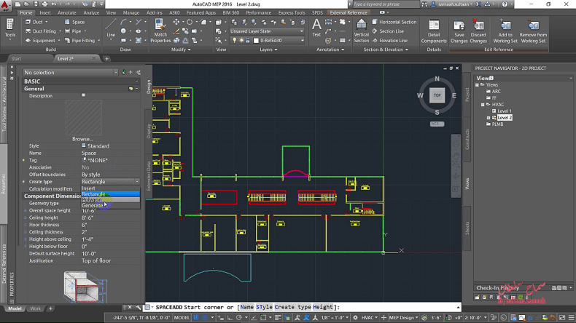Open Create type Rectangle dropdown
The width and height of the screenshot is (576, 323).
(x=137, y=181)
